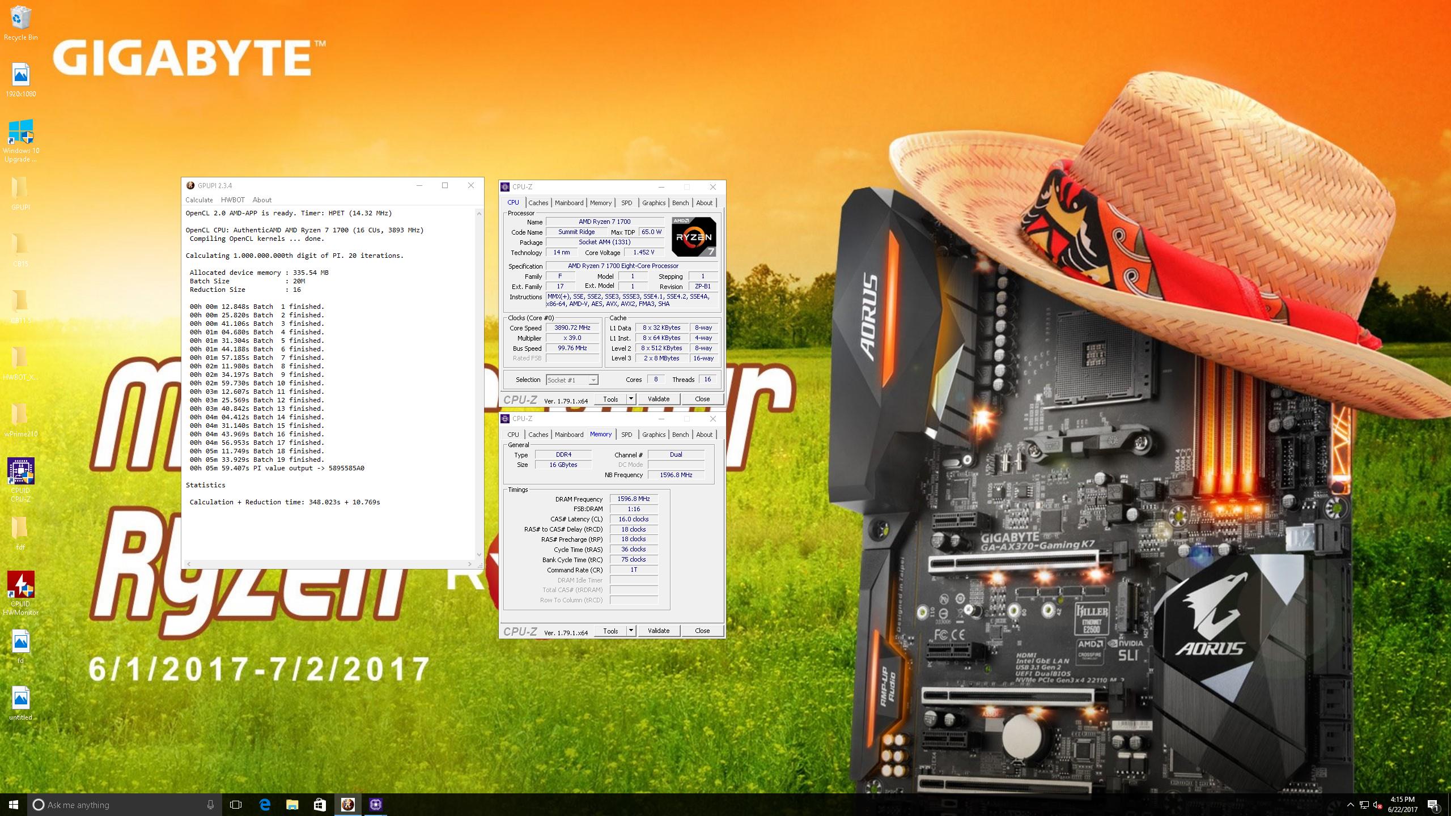The height and width of the screenshot is (816, 1451).
Task: Open File Explorer from the taskbar
Action: 292,805
